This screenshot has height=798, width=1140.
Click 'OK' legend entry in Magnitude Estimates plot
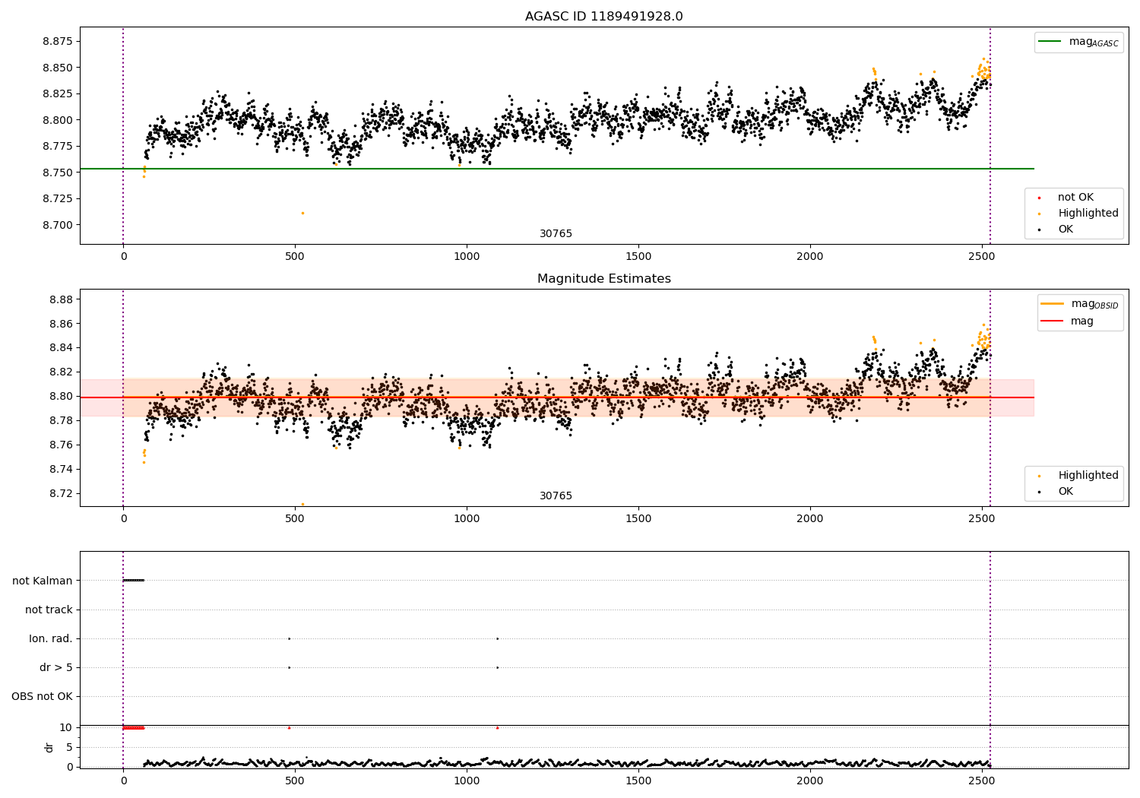[x=1066, y=492]
